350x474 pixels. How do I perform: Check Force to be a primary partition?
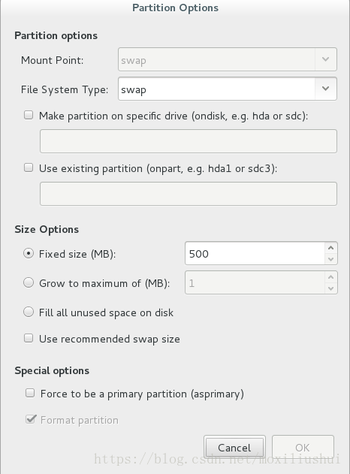pyautogui.click(x=30, y=393)
